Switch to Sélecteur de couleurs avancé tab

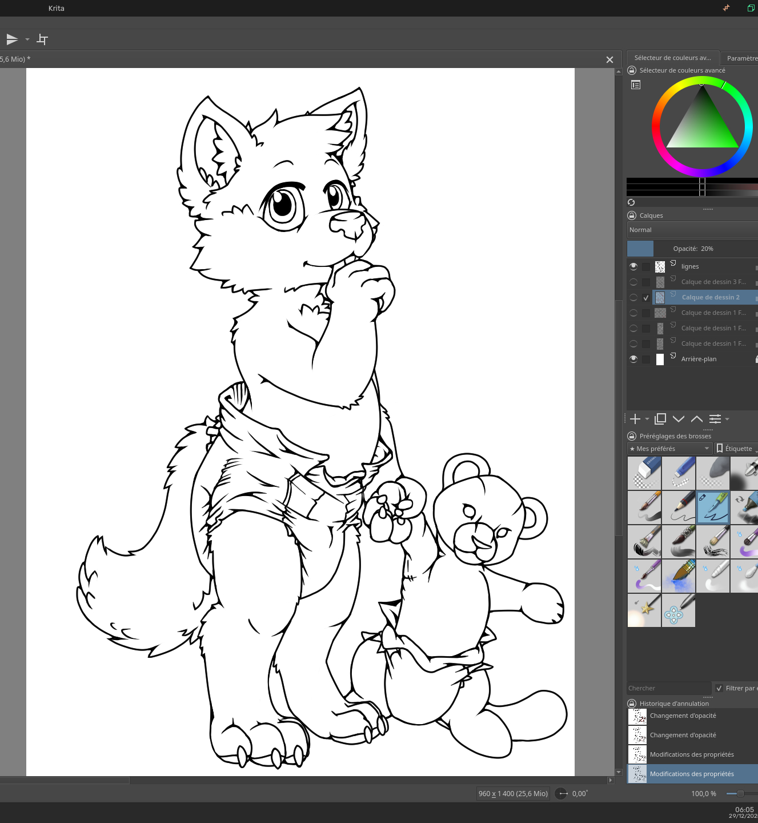point(672,58)
